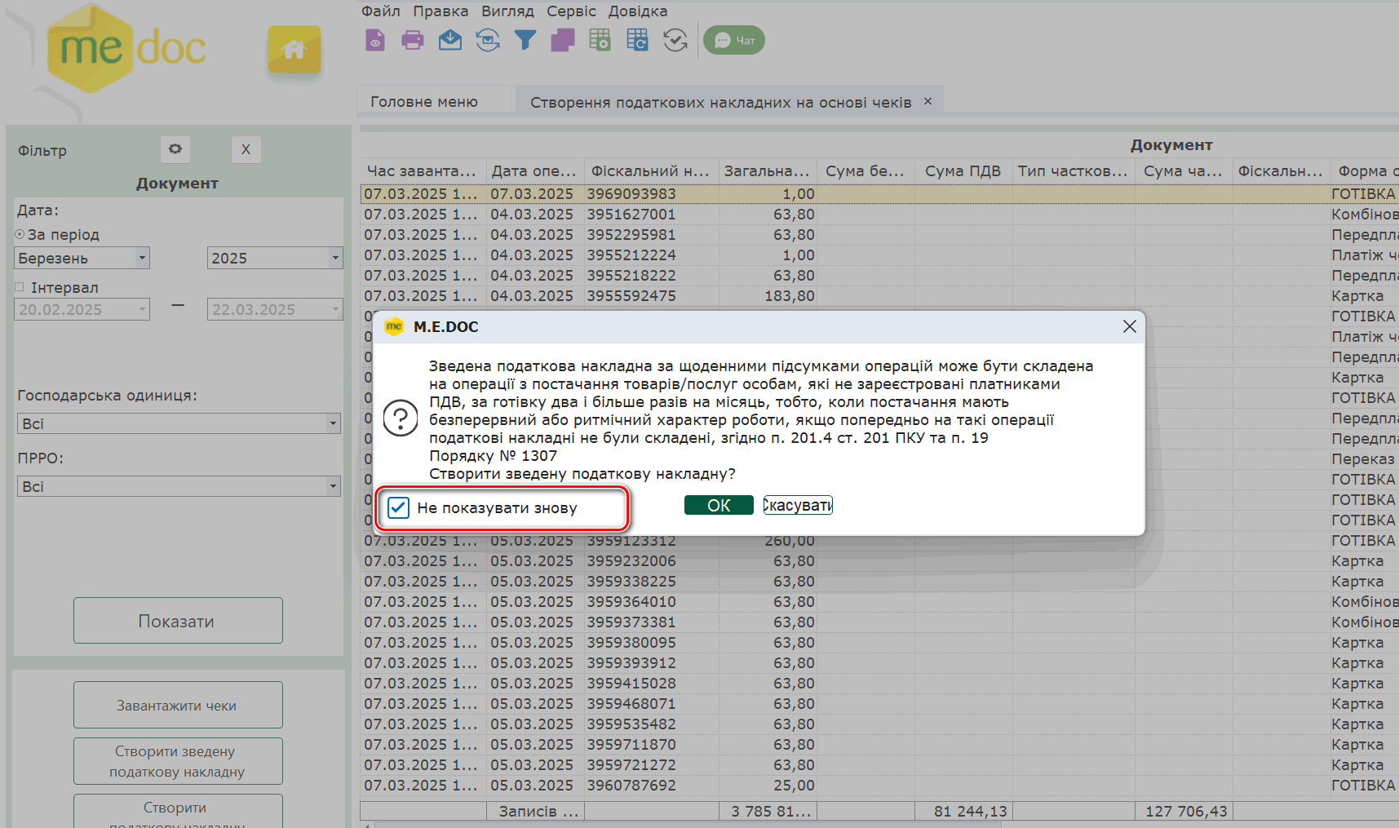Screen dimensions: 1399x828
Task: Go to the yellow home icon
Action: tap(294, 51)
